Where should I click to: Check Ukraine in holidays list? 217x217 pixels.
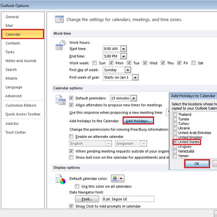tap(175, 128)
